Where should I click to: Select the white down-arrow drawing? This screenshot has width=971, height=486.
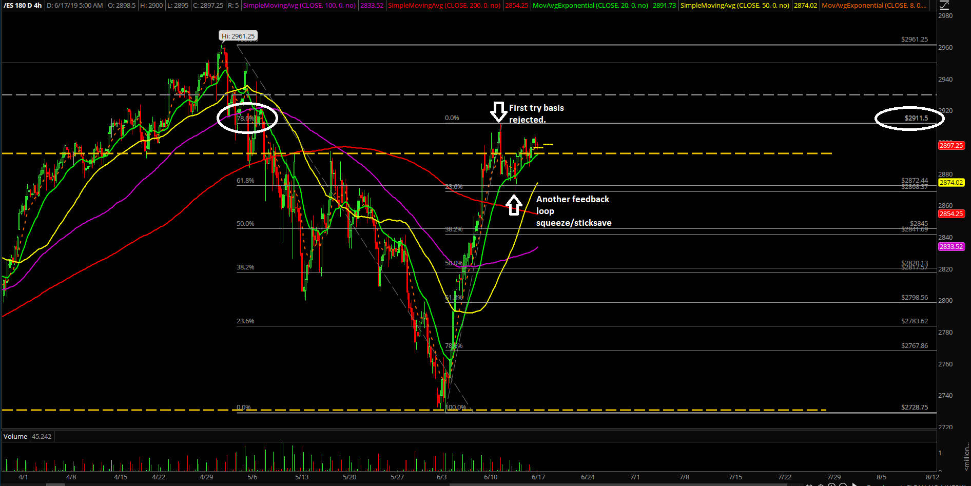click(x=498, y=111)
